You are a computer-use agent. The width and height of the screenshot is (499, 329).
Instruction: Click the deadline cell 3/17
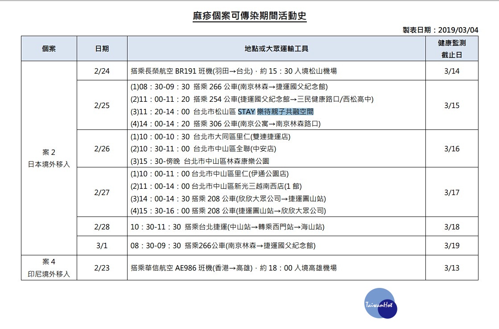click(452, 192)
